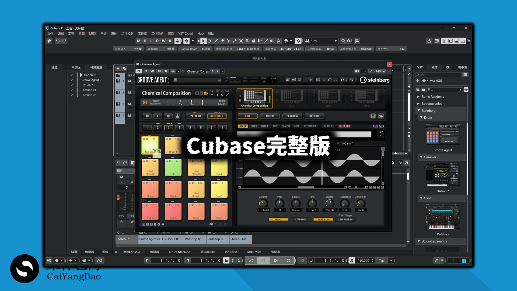Image resolution: width=517 pixels, height=291 pixels.
Task: Open the VST Cloud menu
Action: click(x=186, y=33)
